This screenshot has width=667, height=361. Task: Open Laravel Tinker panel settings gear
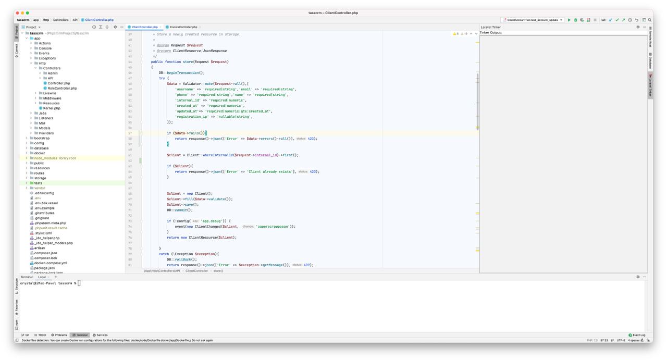pyautogui.click(x=638, y=27)
